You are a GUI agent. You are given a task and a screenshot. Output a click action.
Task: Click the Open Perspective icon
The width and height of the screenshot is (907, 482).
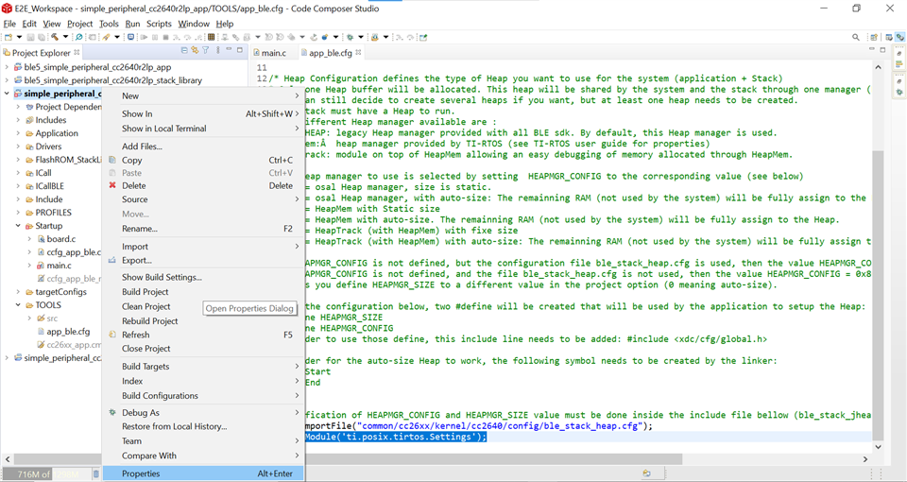(x=874, y=37)
